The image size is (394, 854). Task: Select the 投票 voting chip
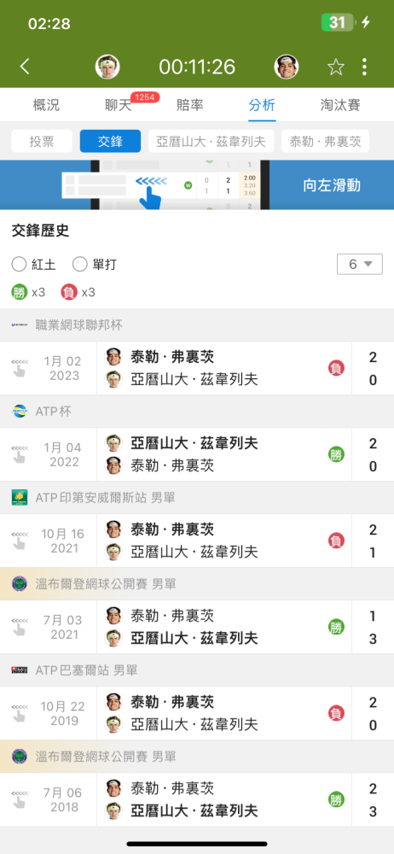pyautogui.click(x=42, y=142)
